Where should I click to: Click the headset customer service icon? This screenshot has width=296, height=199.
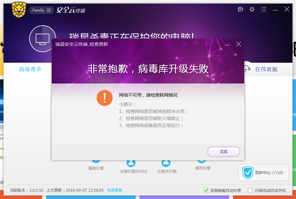pos(247,69)
